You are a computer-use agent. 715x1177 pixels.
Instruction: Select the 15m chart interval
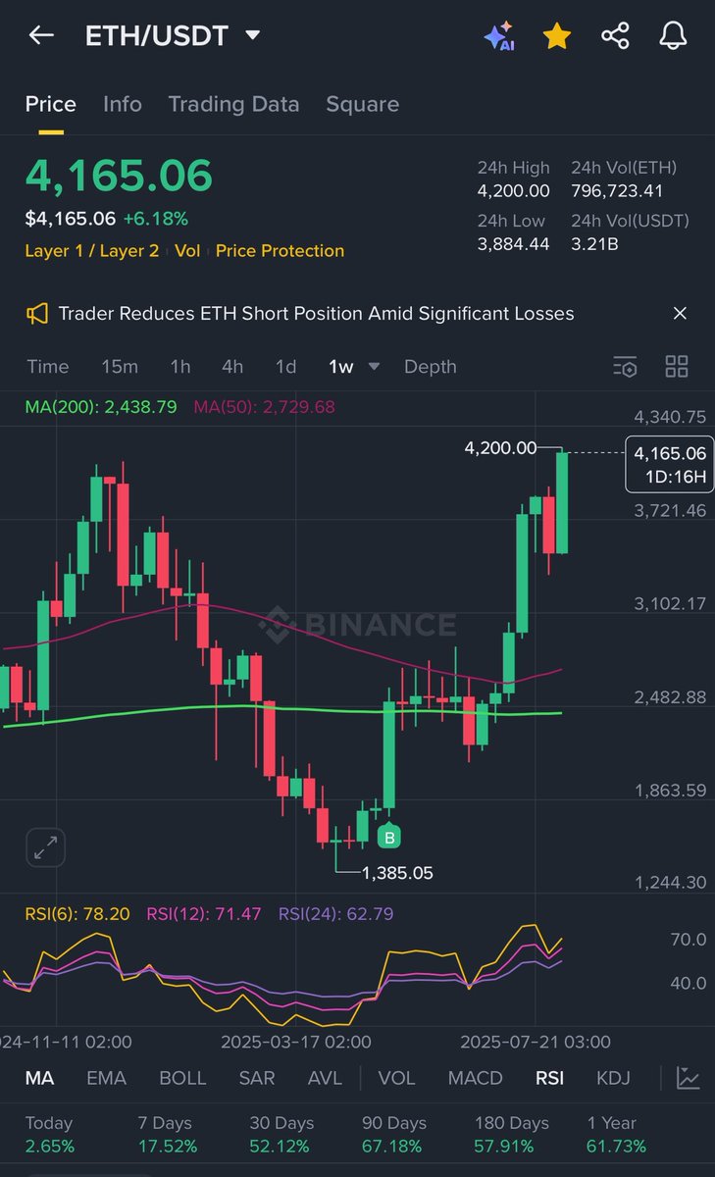point(120,367)
